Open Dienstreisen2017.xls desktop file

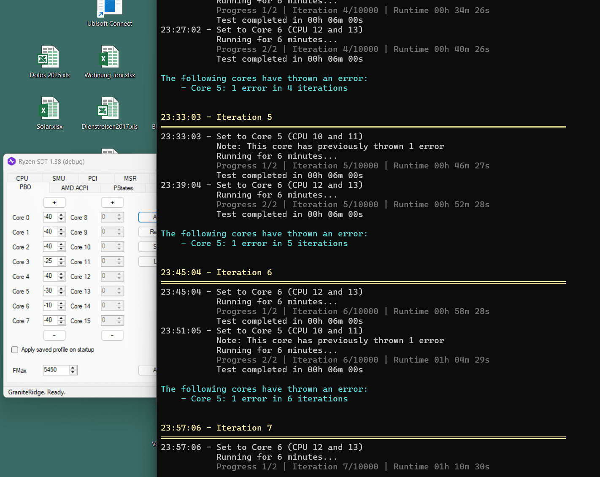click(x=110, y=113)
